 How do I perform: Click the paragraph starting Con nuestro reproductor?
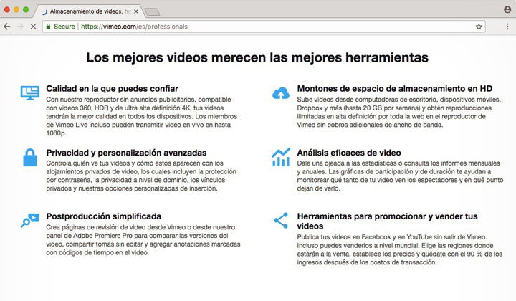pos(141,116)
